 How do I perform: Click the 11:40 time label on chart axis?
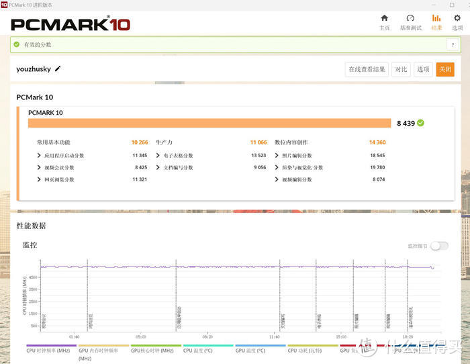click(x=274, y=336)
